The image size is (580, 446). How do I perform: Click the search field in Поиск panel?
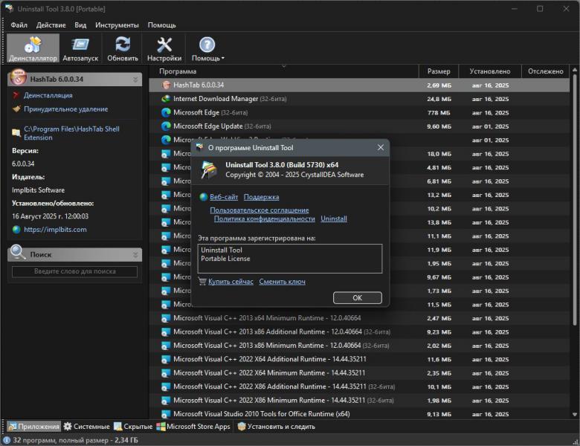pos(74,272)
